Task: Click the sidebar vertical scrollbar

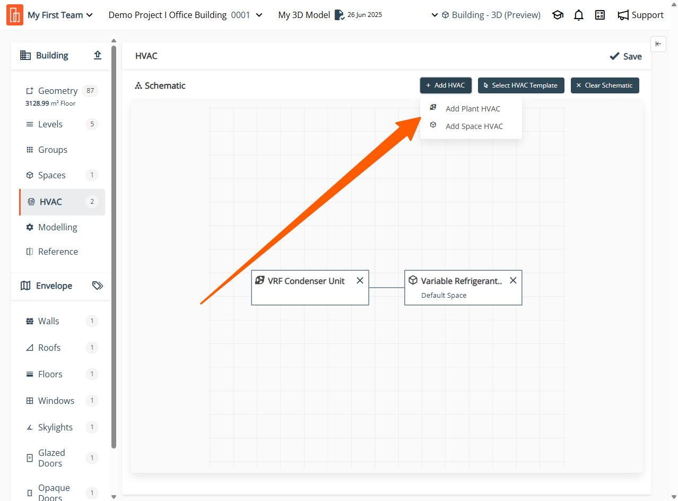Action: [x=114, y=244]
